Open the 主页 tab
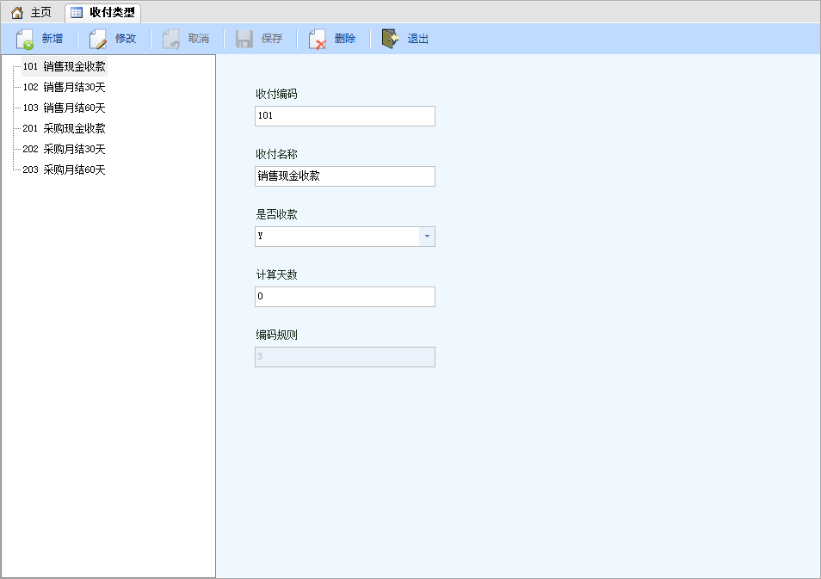 [32, 12]
